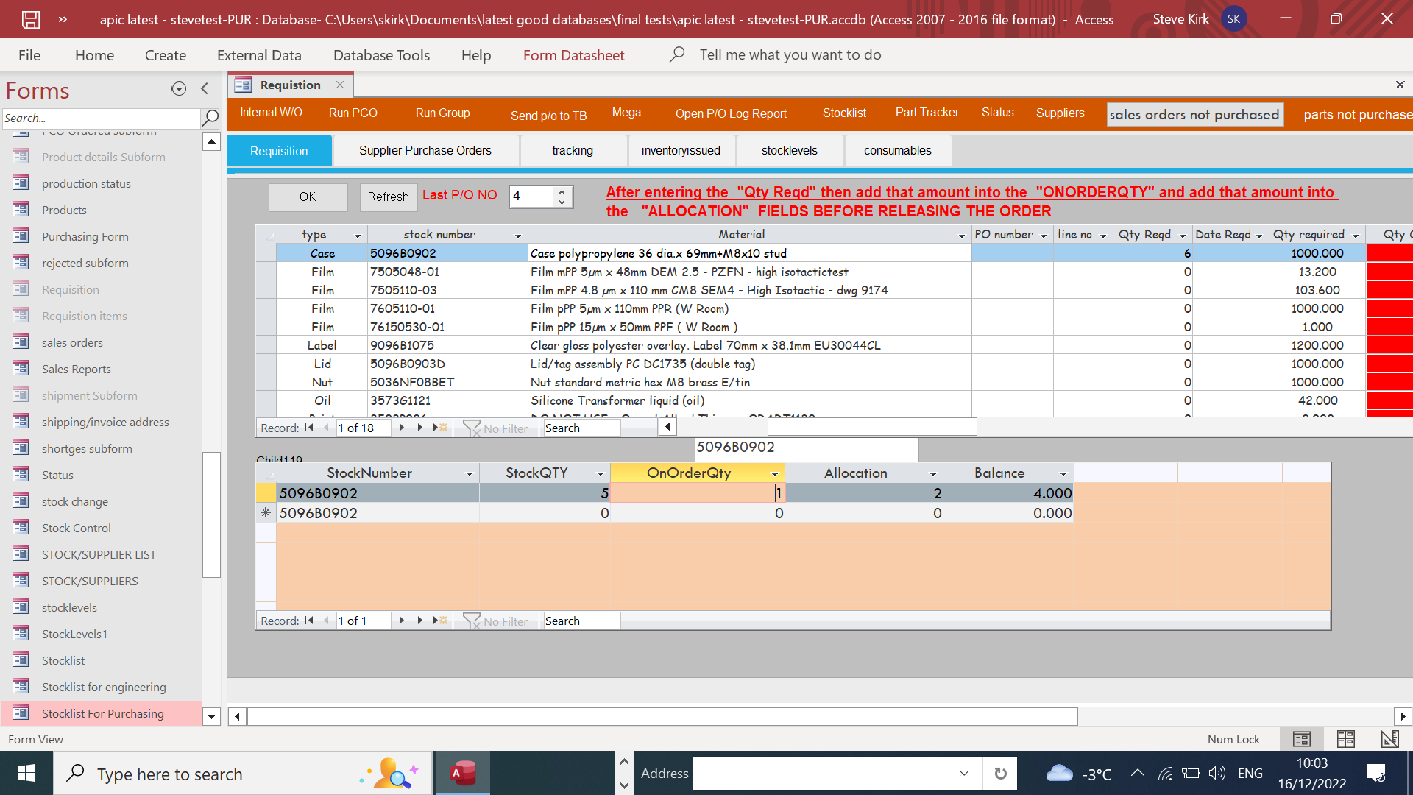Viewport: 1413px width, 795px height.
Task: Switch to Layout View in status bar
Action: point(1346,739)
